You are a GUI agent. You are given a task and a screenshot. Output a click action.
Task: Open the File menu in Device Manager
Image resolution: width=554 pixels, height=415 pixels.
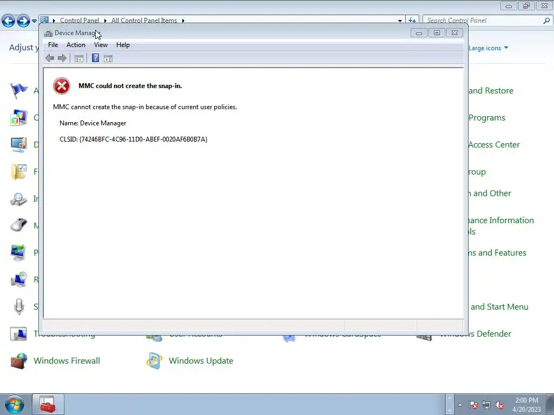pyautogui.click(x=53, y=45)
